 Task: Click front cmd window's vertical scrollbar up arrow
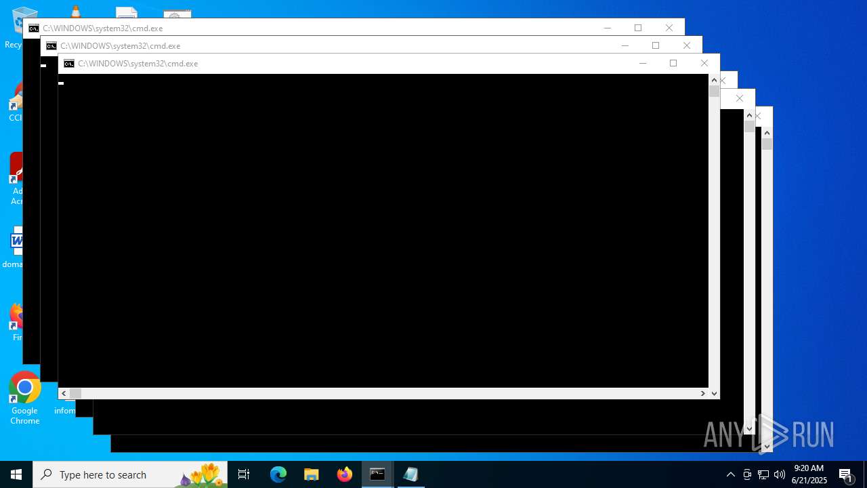point(714,80)
